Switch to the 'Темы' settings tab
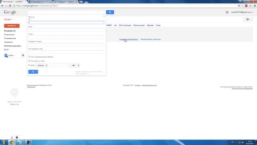Viewport: 257px width, 145px height. tap(158, 25)
